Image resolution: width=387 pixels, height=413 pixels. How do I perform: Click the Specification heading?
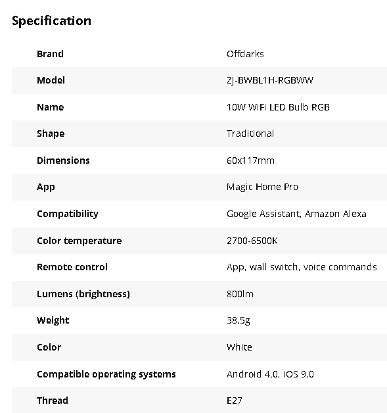(x=51, y=21)
